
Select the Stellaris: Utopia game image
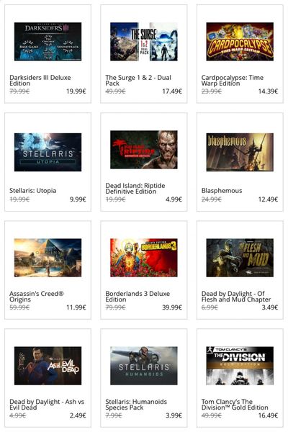(48, 152)
